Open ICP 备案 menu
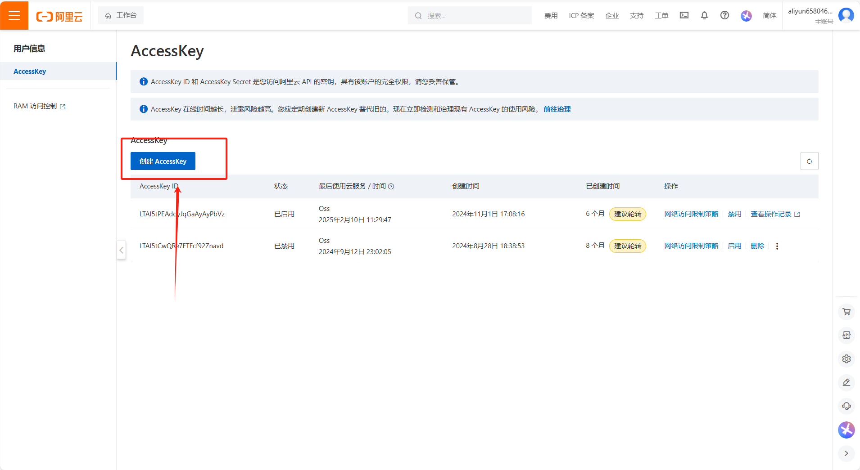This screenshot has width=860, height=470. (x=581, y=16)
